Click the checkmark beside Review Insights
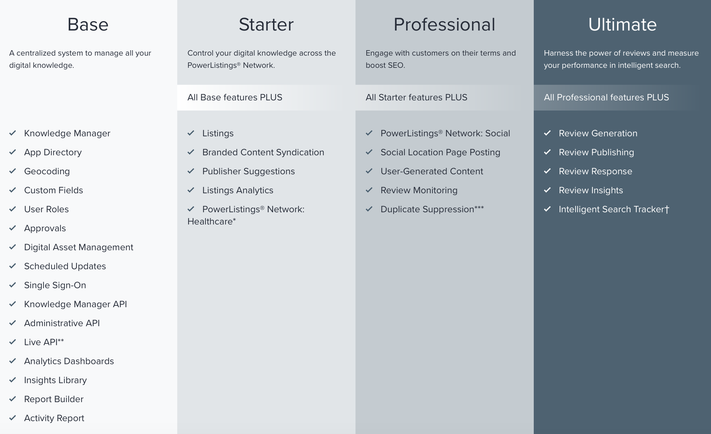Image resolution: width=711 pixels, height=434 pixels. (547, 190)
